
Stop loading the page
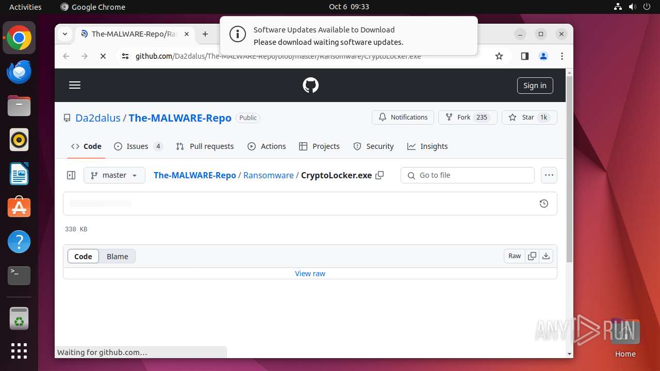pos(103,56)
